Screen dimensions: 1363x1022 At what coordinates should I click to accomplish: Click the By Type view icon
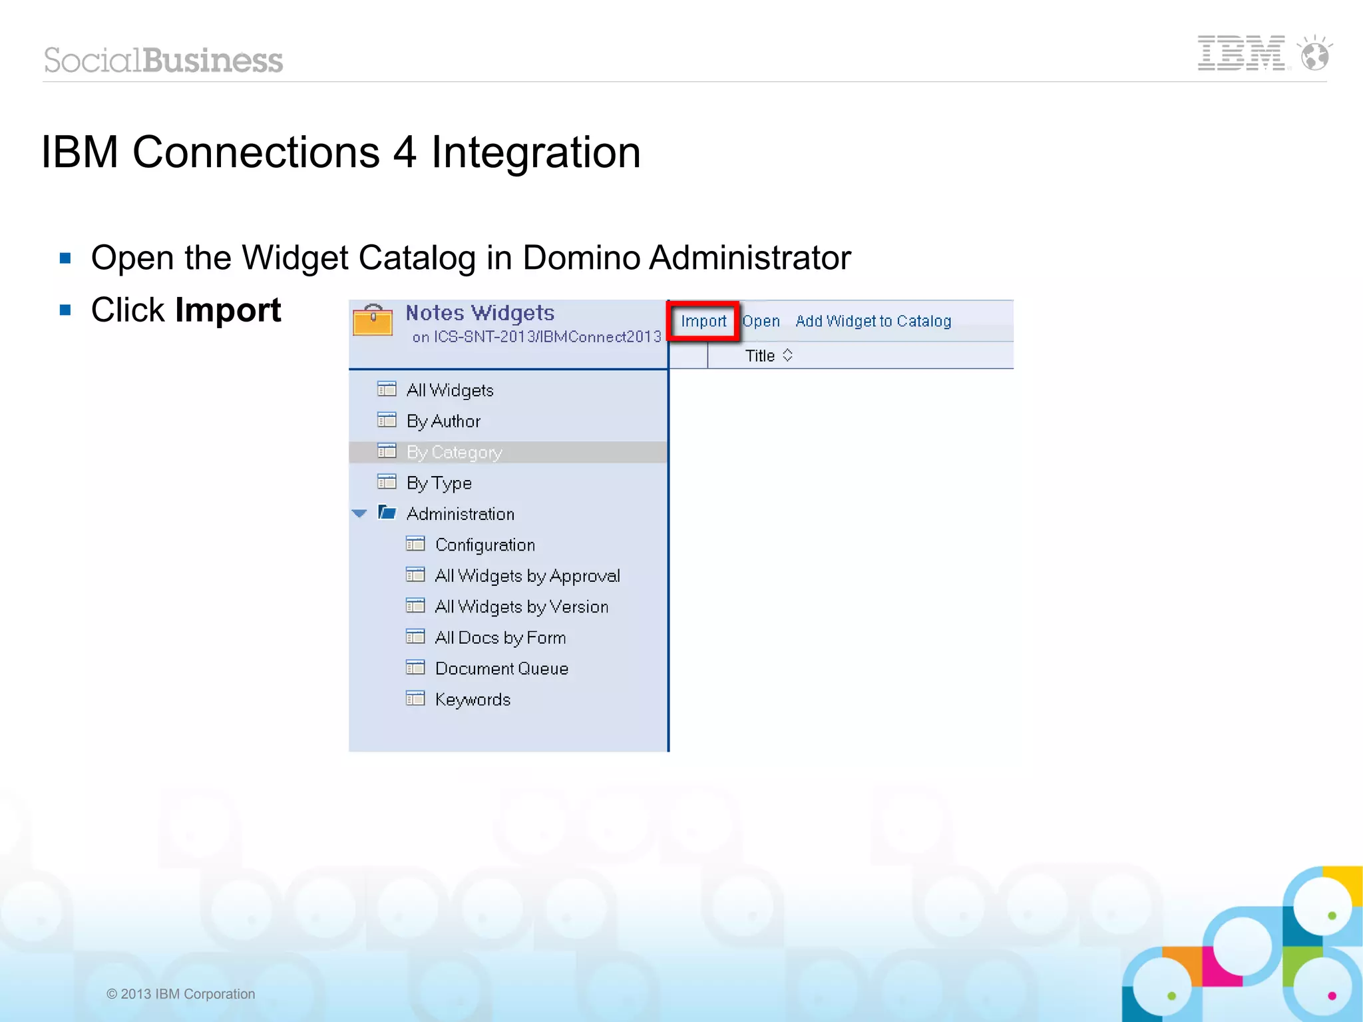point(387,481)
